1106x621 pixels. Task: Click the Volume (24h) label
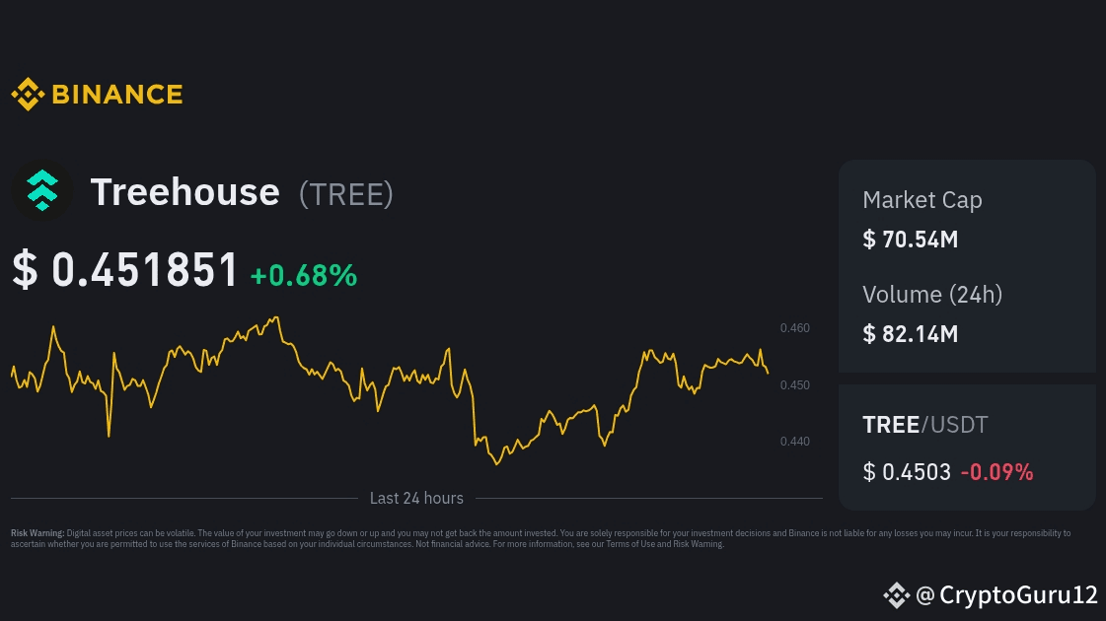click(x=931, y=295)
